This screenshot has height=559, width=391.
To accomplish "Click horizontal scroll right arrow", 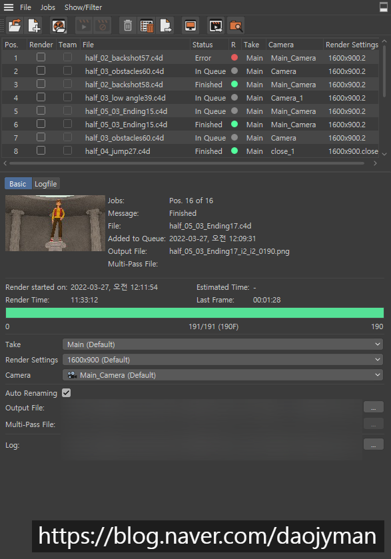I will coord(375,163).
